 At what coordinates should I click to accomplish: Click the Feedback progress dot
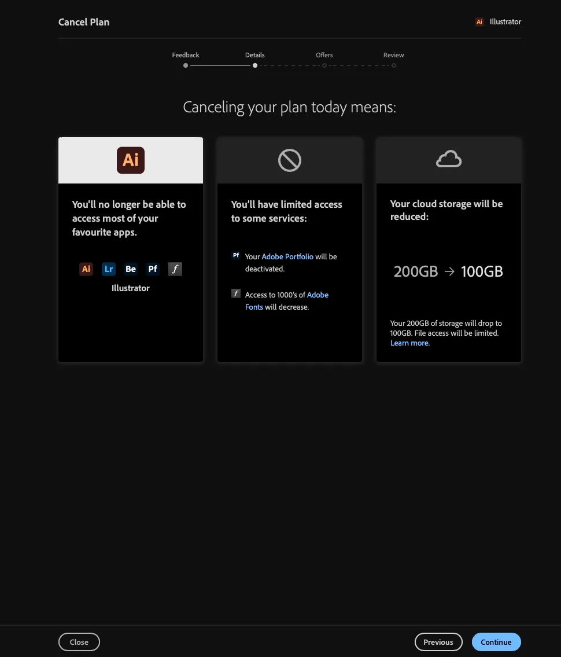pos(186,65)
